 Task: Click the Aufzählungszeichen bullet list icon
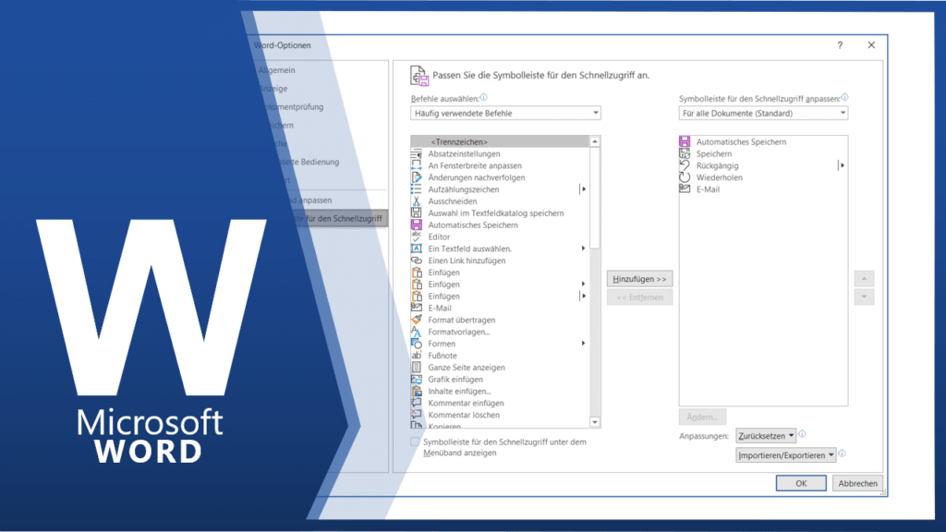coord(417,189)
